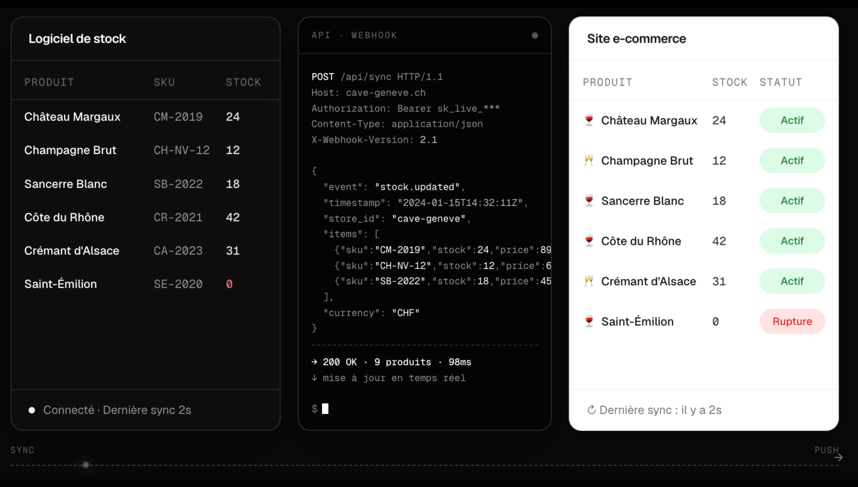Click the wine glass icon beside Château Margaux
Screen dimensions: 858x487
click(x=589, y=120)
